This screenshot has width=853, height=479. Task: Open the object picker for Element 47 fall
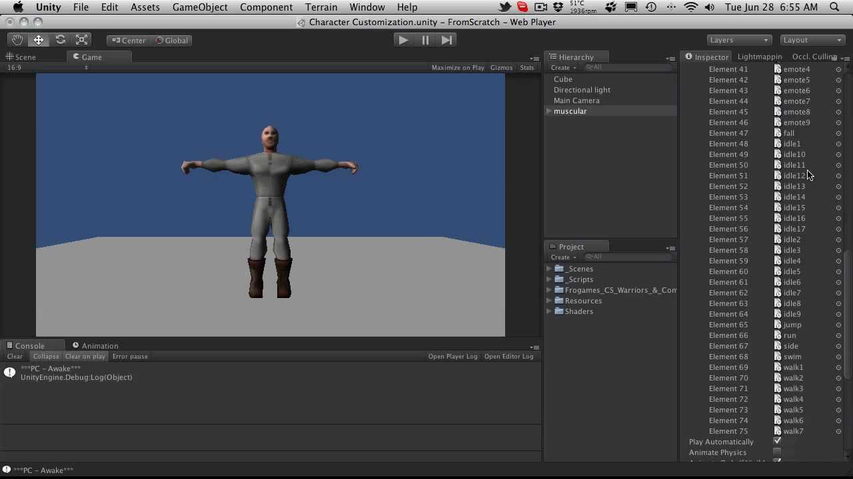[x=838, y=133]
